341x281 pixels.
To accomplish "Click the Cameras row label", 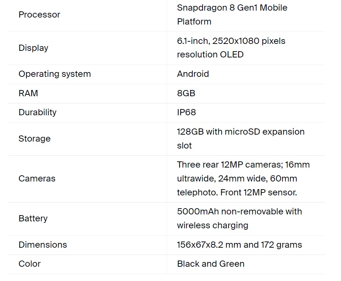I will [x=37, y=179].
